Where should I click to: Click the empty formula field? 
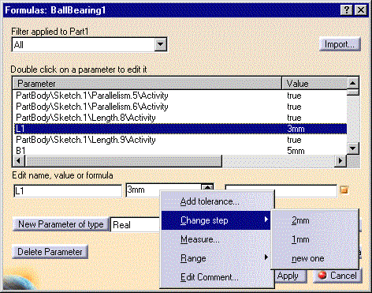[x=281, y=191]
